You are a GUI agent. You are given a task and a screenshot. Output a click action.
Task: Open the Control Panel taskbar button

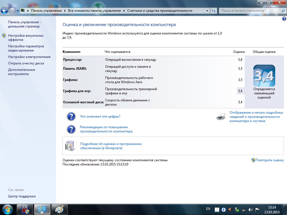[42, 209]
